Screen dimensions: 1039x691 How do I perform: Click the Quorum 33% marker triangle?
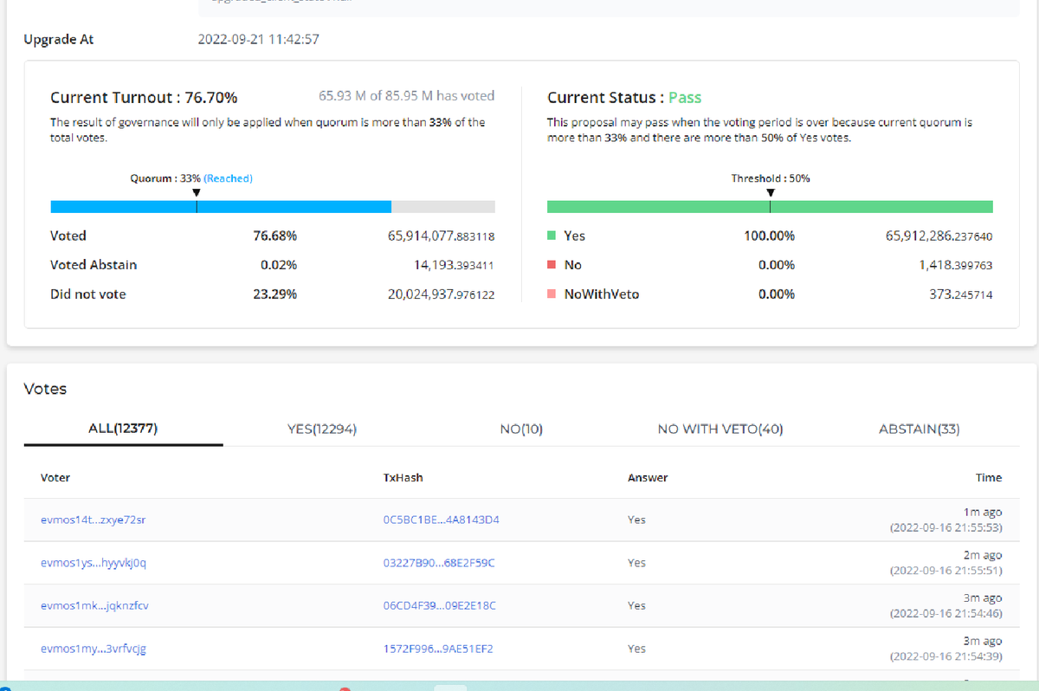[x=197, y=192]
